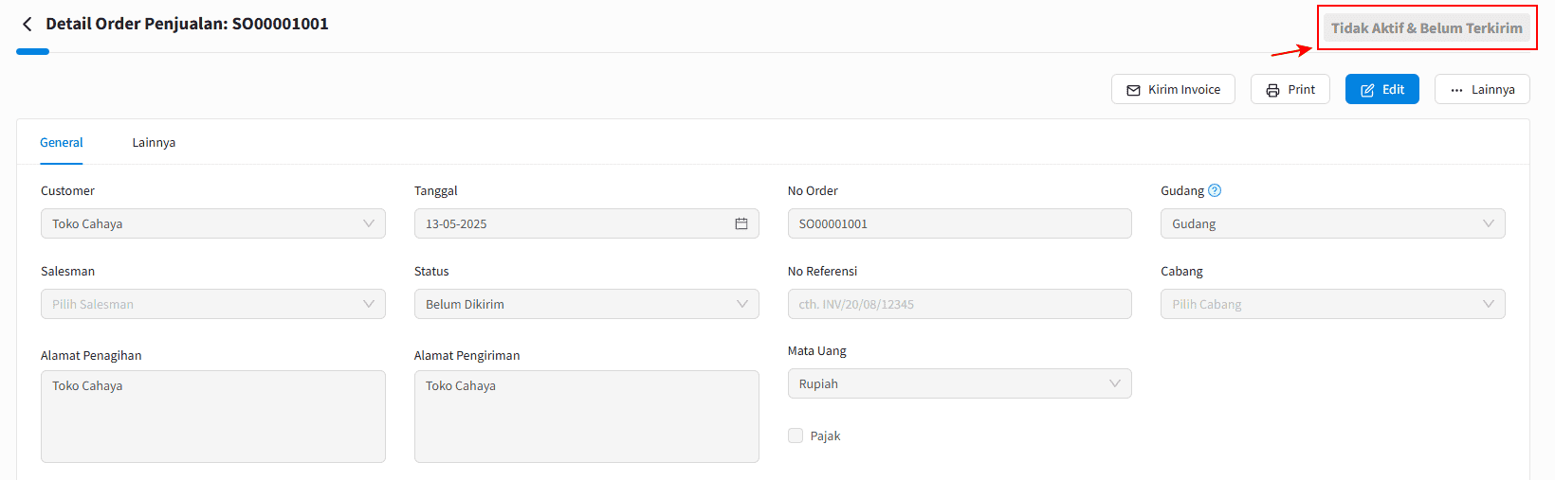The width and height of the screenshot is (1555, 480).
Task: Click the envelope icon on Kirim Invoice
Action: 1133,90
